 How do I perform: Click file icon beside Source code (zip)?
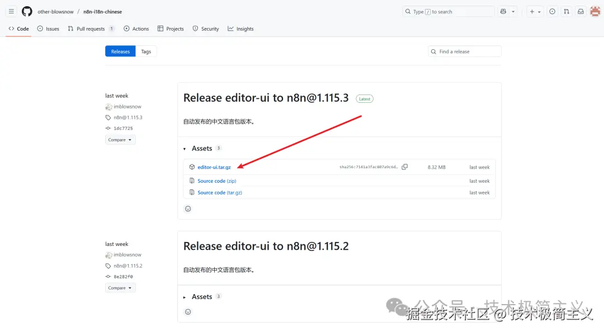coord(192,181)
